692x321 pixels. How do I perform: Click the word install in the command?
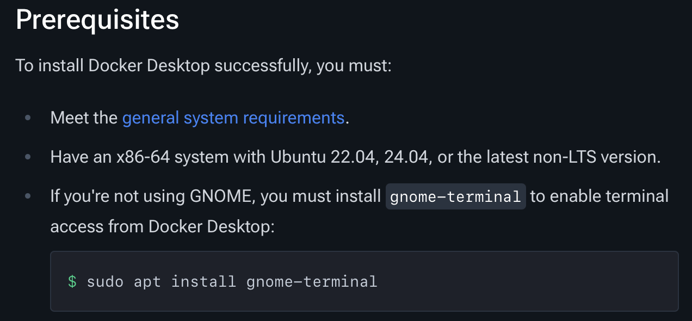[x=203, y=281]
